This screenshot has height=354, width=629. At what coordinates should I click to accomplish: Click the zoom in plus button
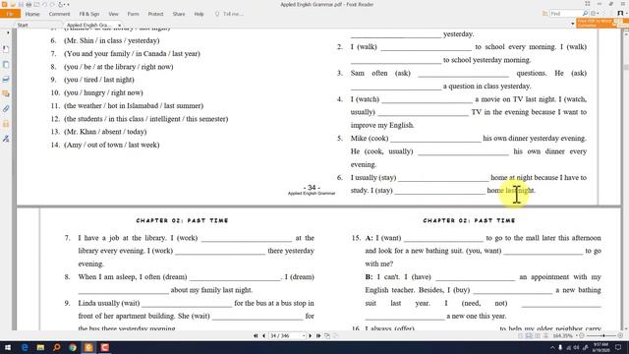click(x=620, y=335)
